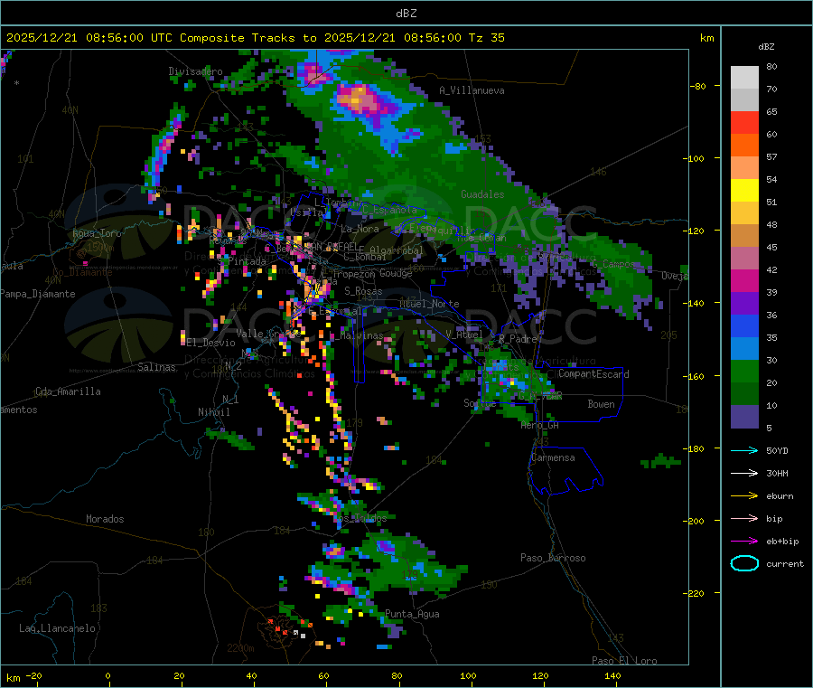Click the Atuel_Norte map label
813x688 pixels.
[429, 304]
